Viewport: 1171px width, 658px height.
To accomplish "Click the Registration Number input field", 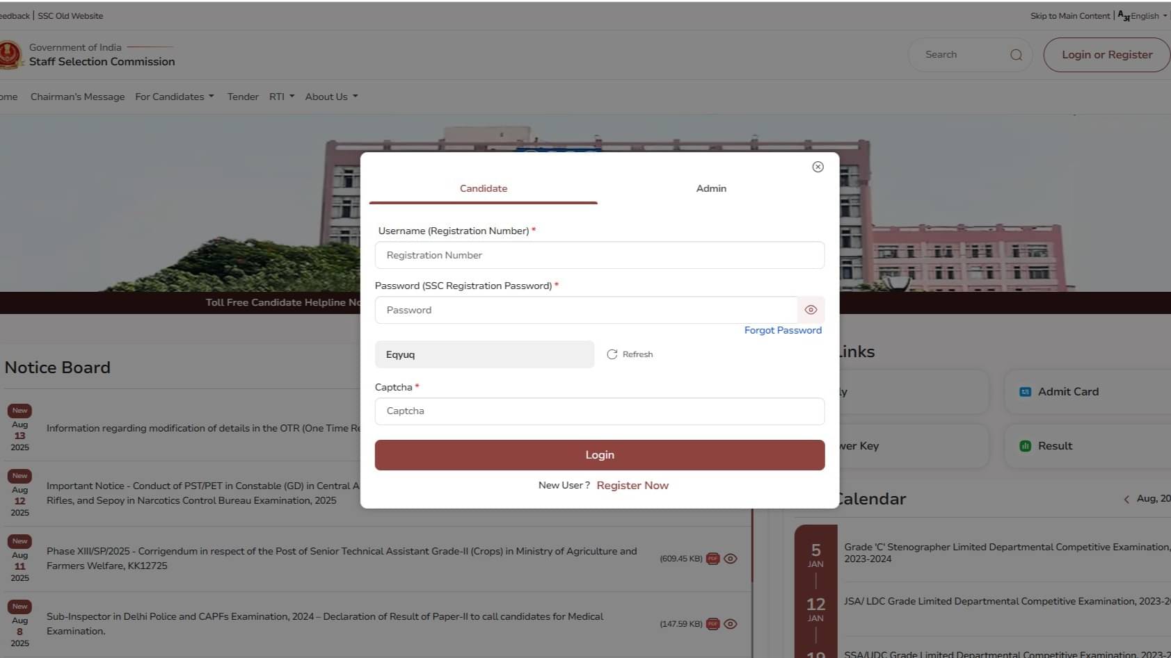I will [x=599, y=255].
